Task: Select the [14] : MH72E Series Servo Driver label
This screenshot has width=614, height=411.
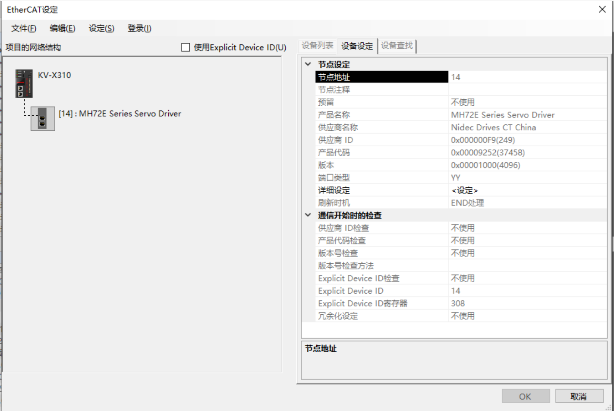Action: pyautogui.click(x=120, y=114)
